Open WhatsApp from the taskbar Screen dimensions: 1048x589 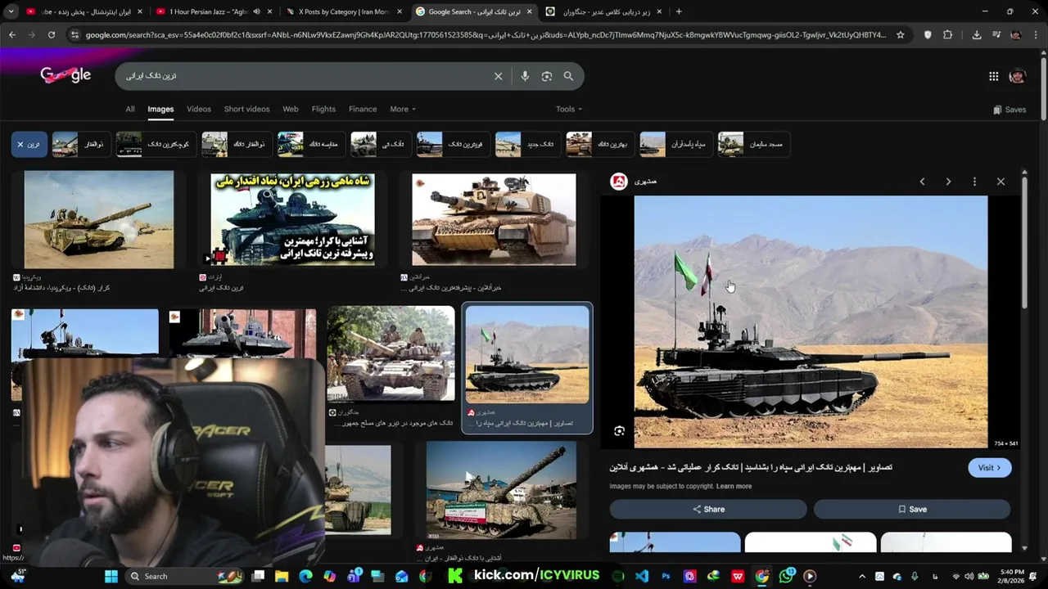click(x=786, y=576)
